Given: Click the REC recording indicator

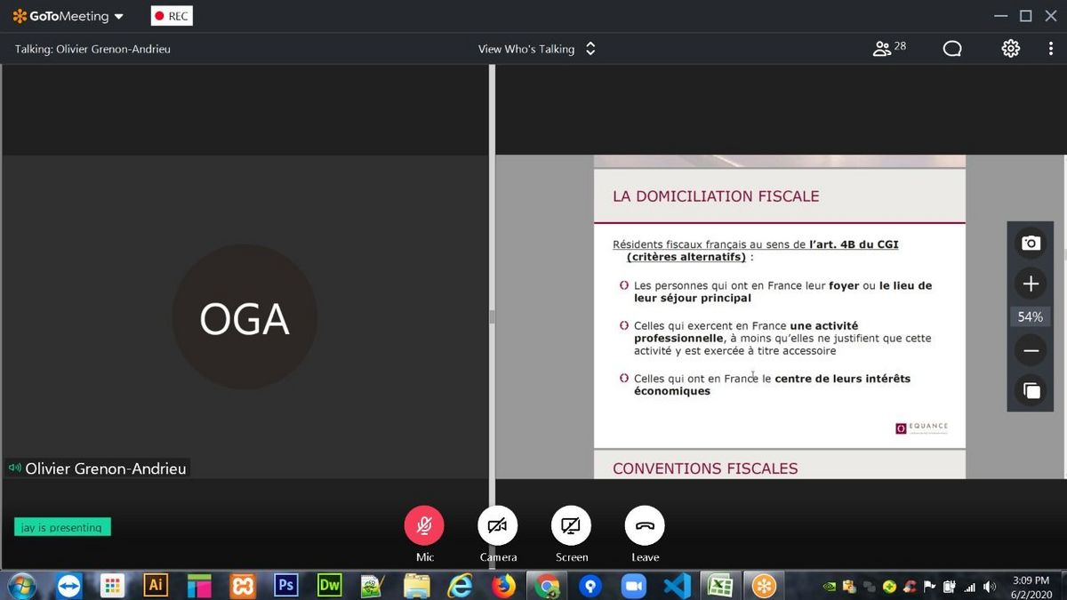Looking at the screenshot, I should [x=172, y=16].
